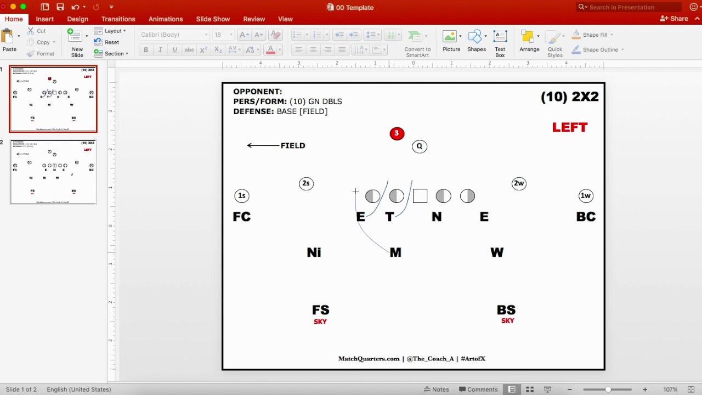Open the Insert tab
The width and height of the screenshot is (702, 395).
45,19
